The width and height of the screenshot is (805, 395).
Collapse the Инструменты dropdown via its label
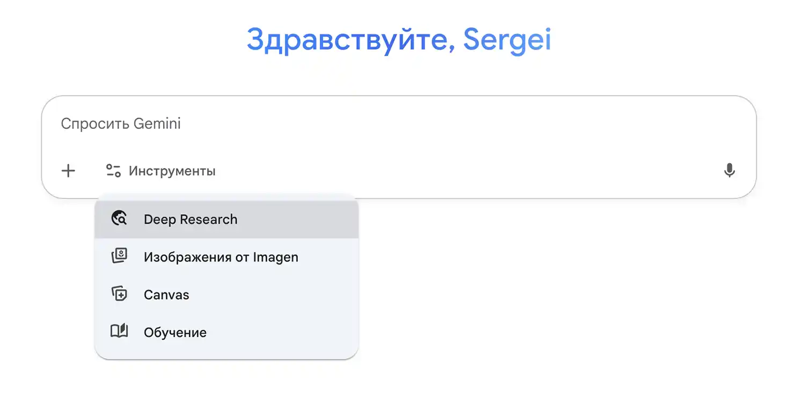point(172,171)
